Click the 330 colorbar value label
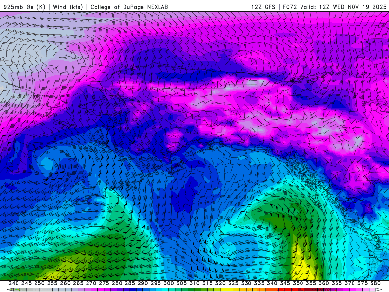The height and width of the screenshot is (292, 389). (x=246, y=283)
